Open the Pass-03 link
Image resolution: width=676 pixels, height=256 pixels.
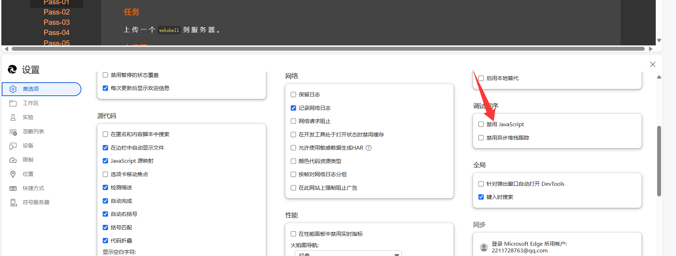57,22
